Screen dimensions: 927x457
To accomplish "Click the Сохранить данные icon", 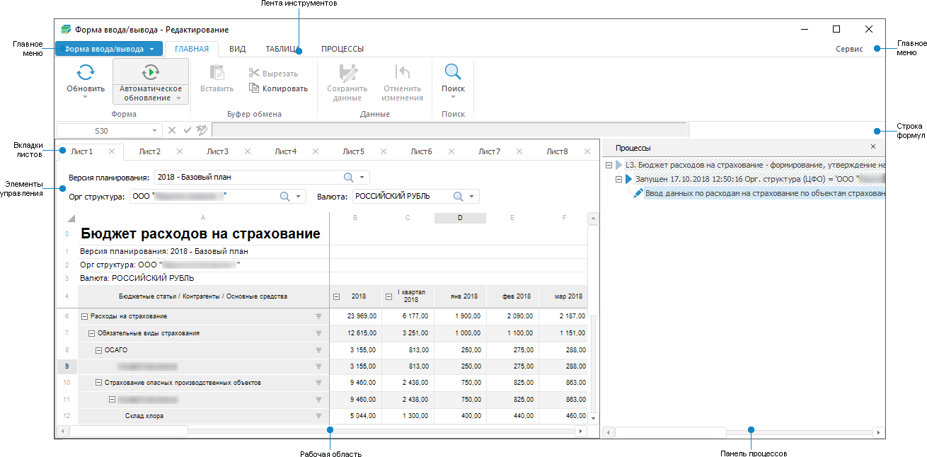I will [x=347, y=72].
